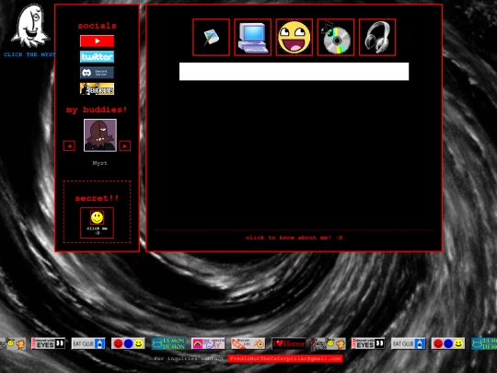Click the 'For inquiries contact' text

tap(189, 359)
